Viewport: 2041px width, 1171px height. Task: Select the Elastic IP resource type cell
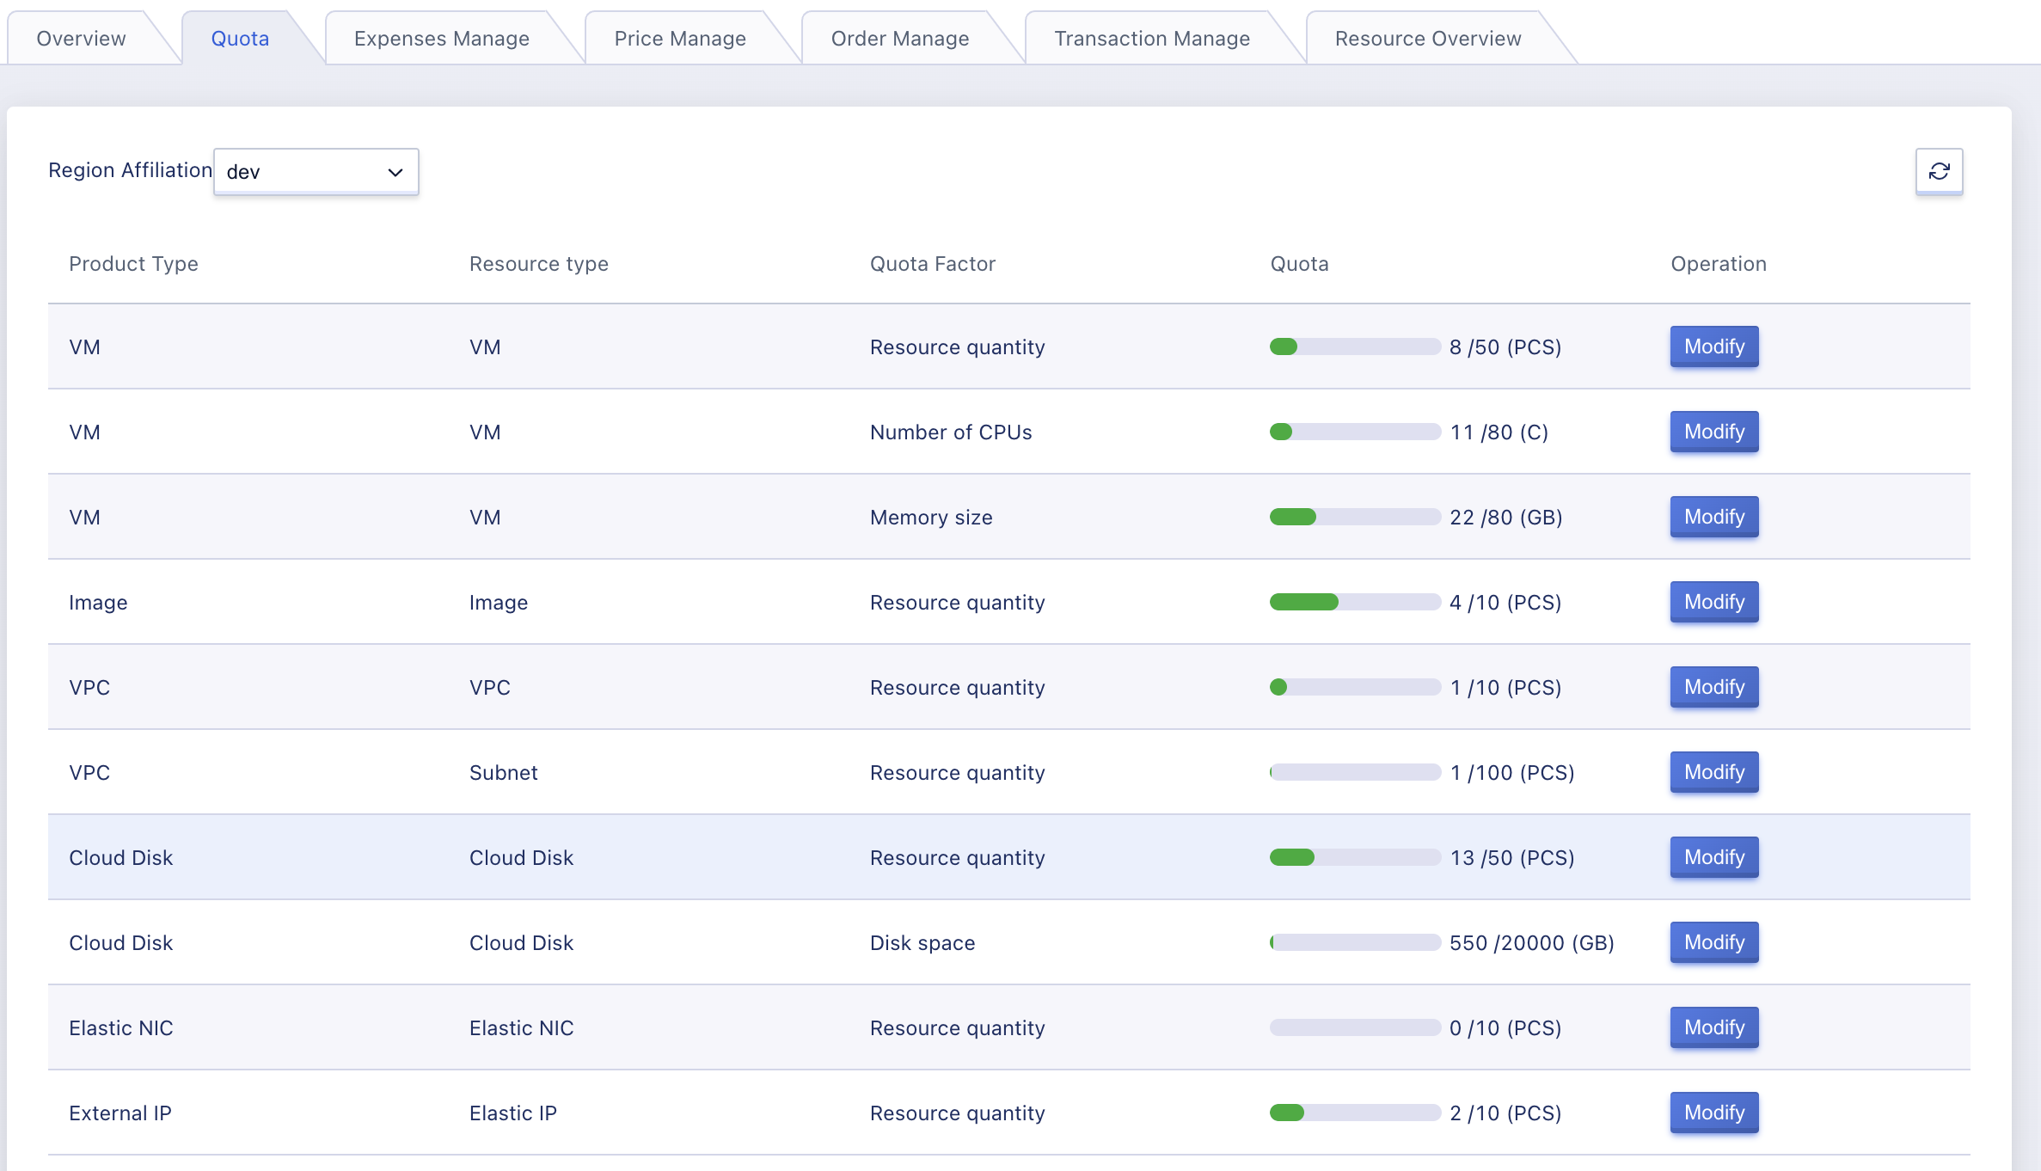513,1113
